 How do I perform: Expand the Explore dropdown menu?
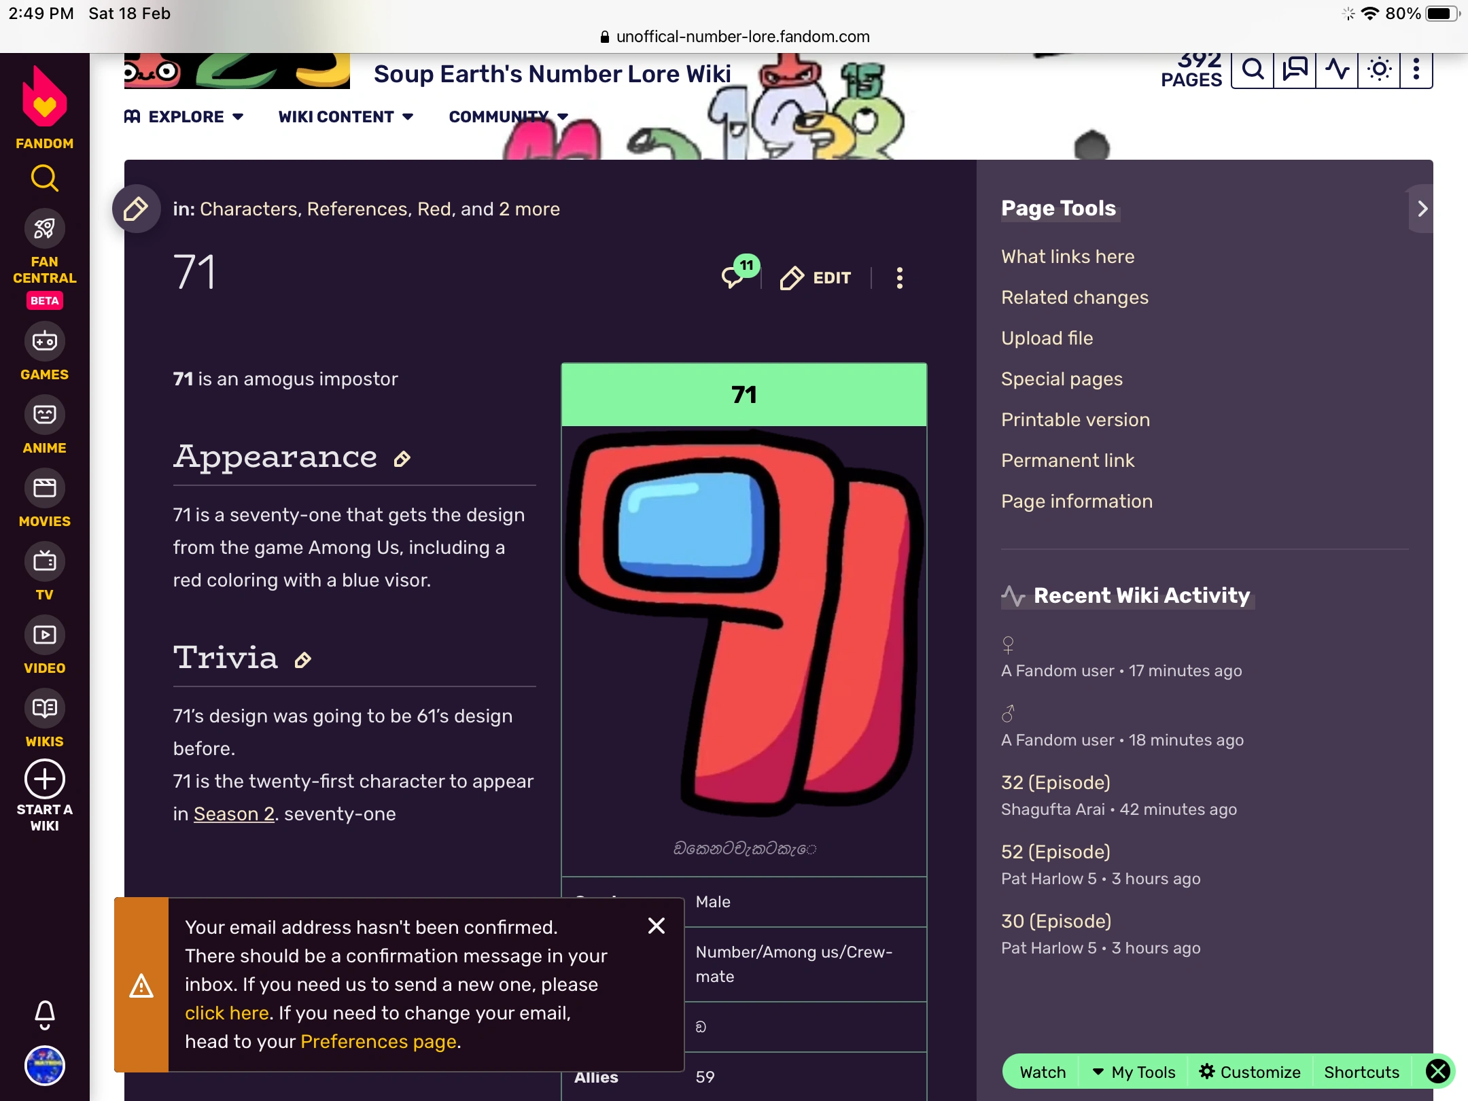coord(184,117)
